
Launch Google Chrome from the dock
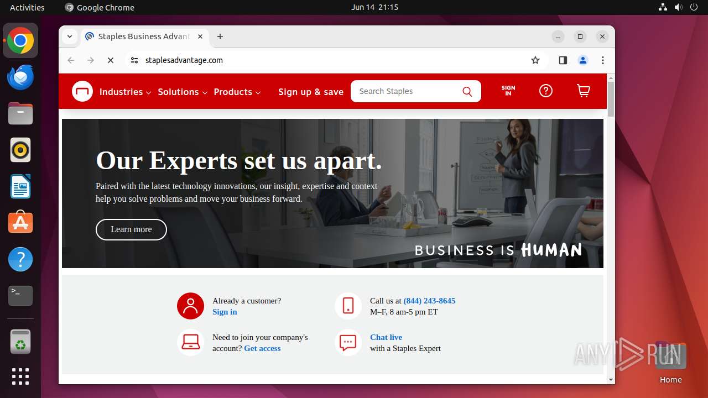(20, 40)
